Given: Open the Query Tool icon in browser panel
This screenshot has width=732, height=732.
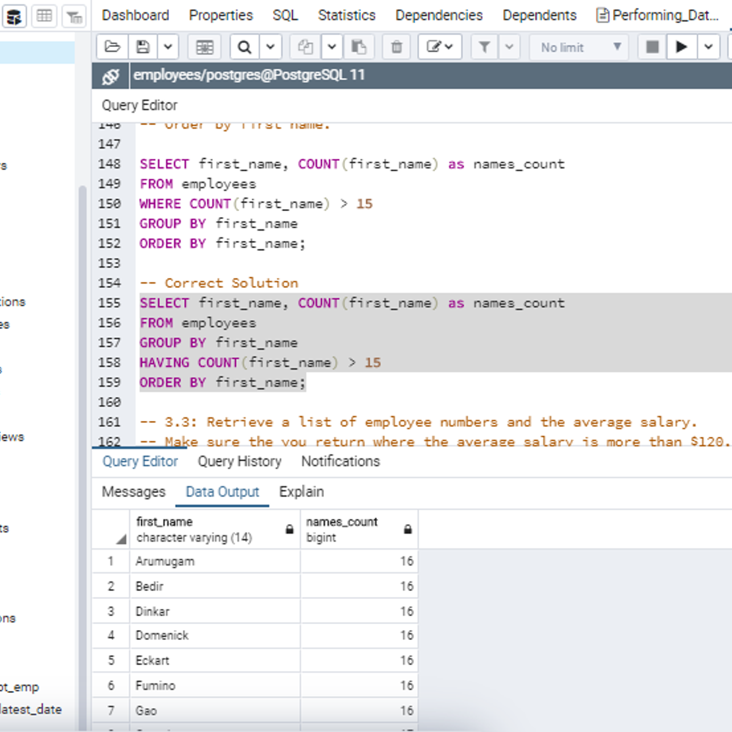Looking at the screenshot, I should point(14,16).
